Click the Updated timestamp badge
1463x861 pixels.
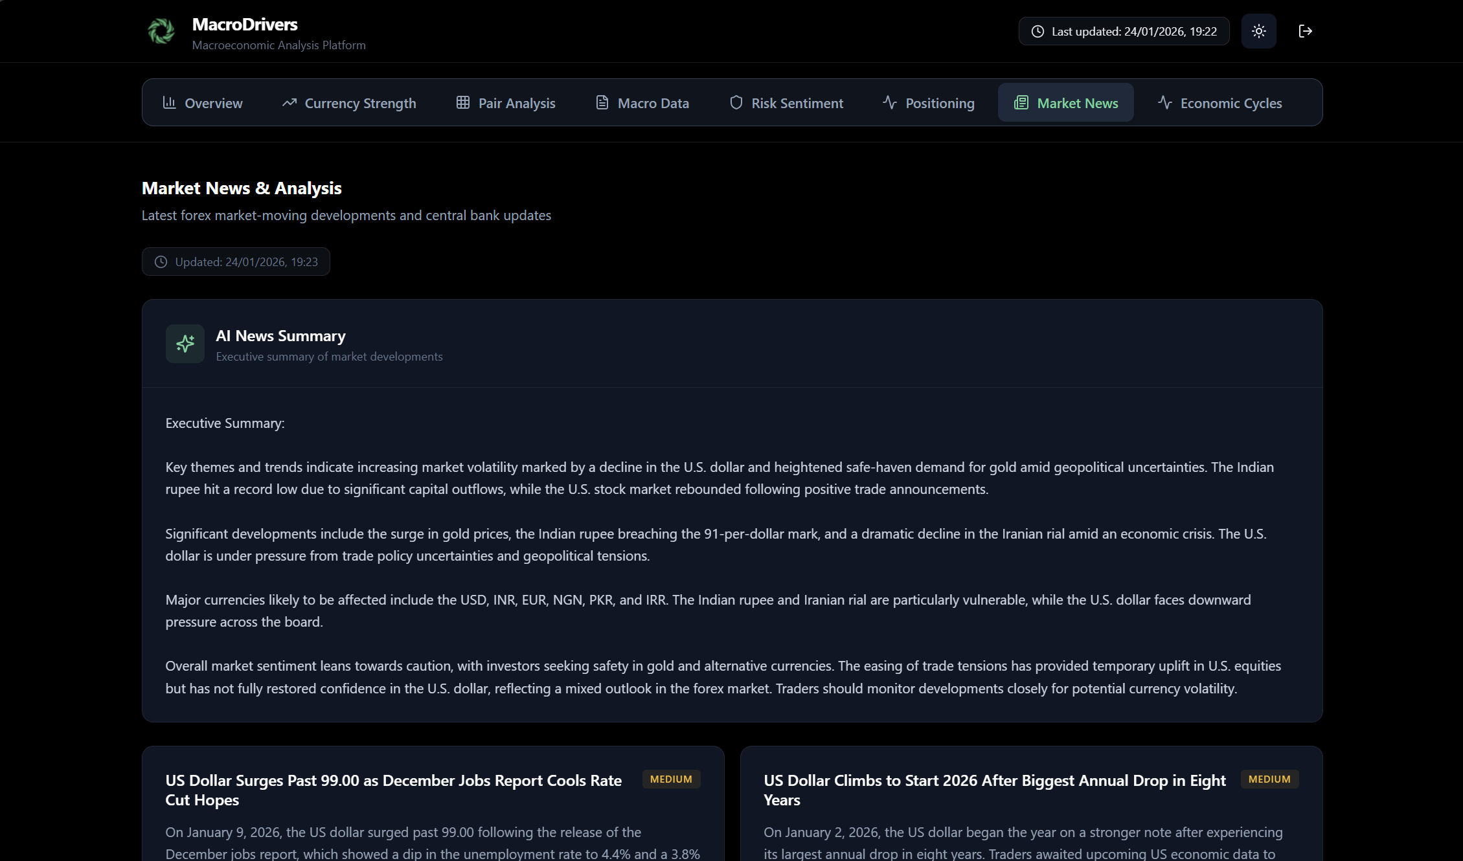(x=236, y=262)
